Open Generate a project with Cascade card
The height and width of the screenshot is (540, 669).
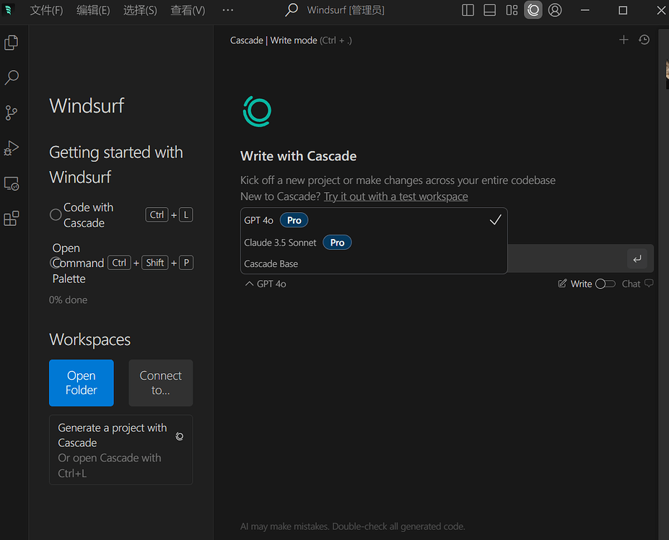(x=121, y=450)
